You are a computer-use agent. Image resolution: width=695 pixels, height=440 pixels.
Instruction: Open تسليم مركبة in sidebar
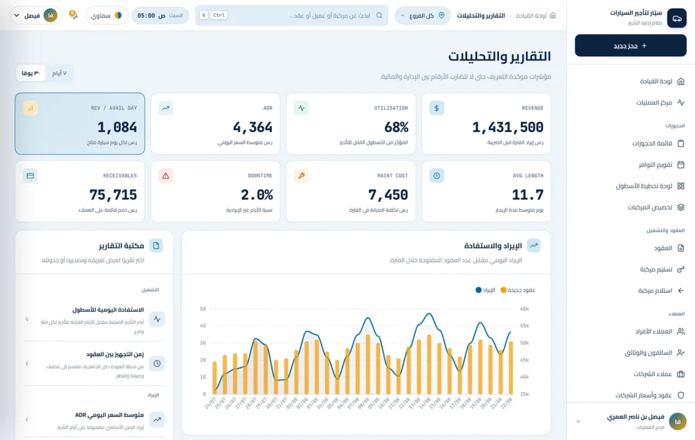coord(630,269)
